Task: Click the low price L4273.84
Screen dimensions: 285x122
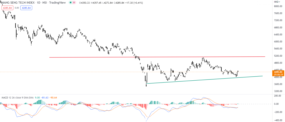Action: pyautogui.click(x=107, y=3)
